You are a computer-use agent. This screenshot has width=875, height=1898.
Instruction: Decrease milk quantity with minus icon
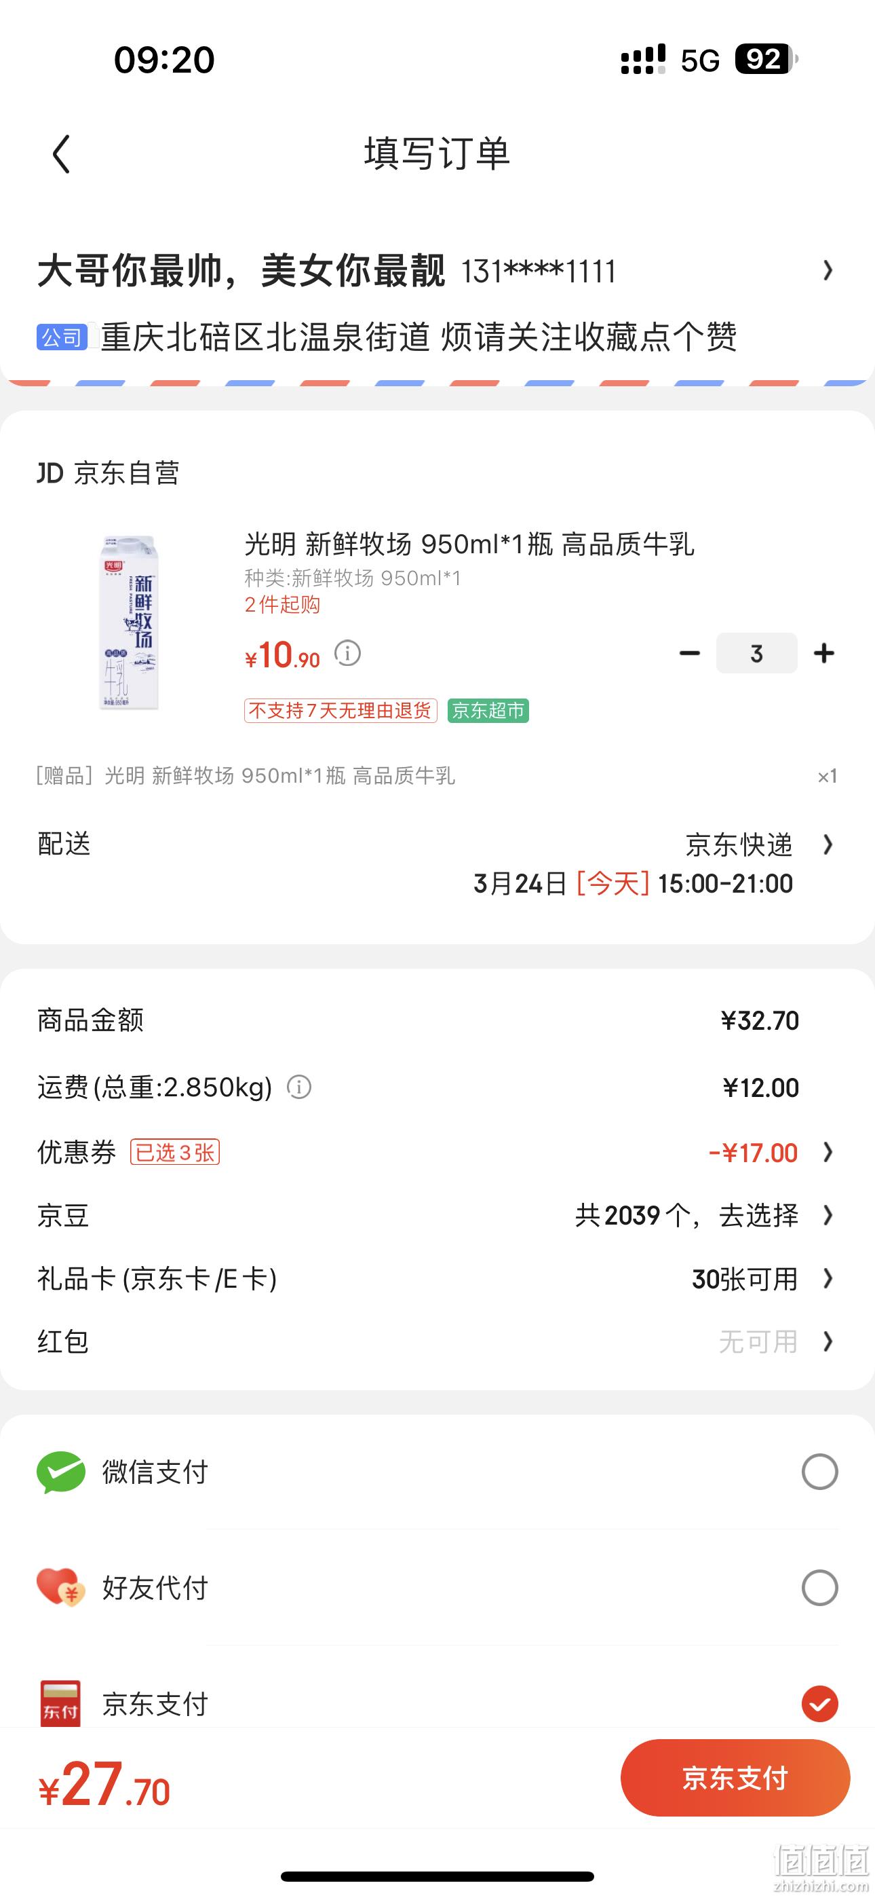(689, 654)
